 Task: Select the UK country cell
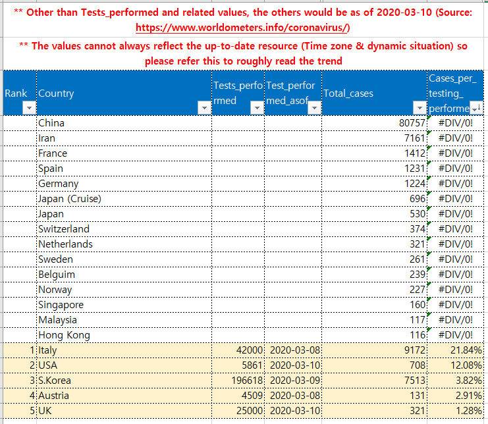pos(124,411)
